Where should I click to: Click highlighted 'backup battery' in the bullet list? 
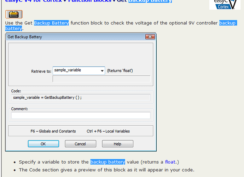tap(108, 162)
